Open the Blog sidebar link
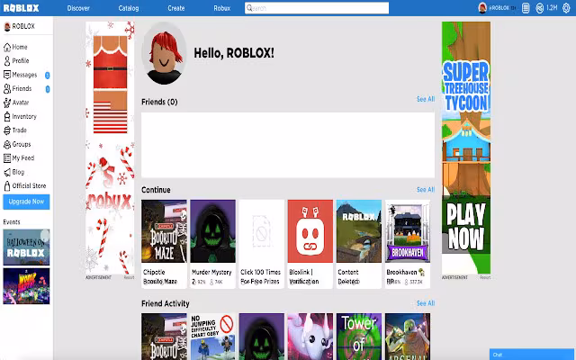576x360 pixels. (x=14, y=172)
